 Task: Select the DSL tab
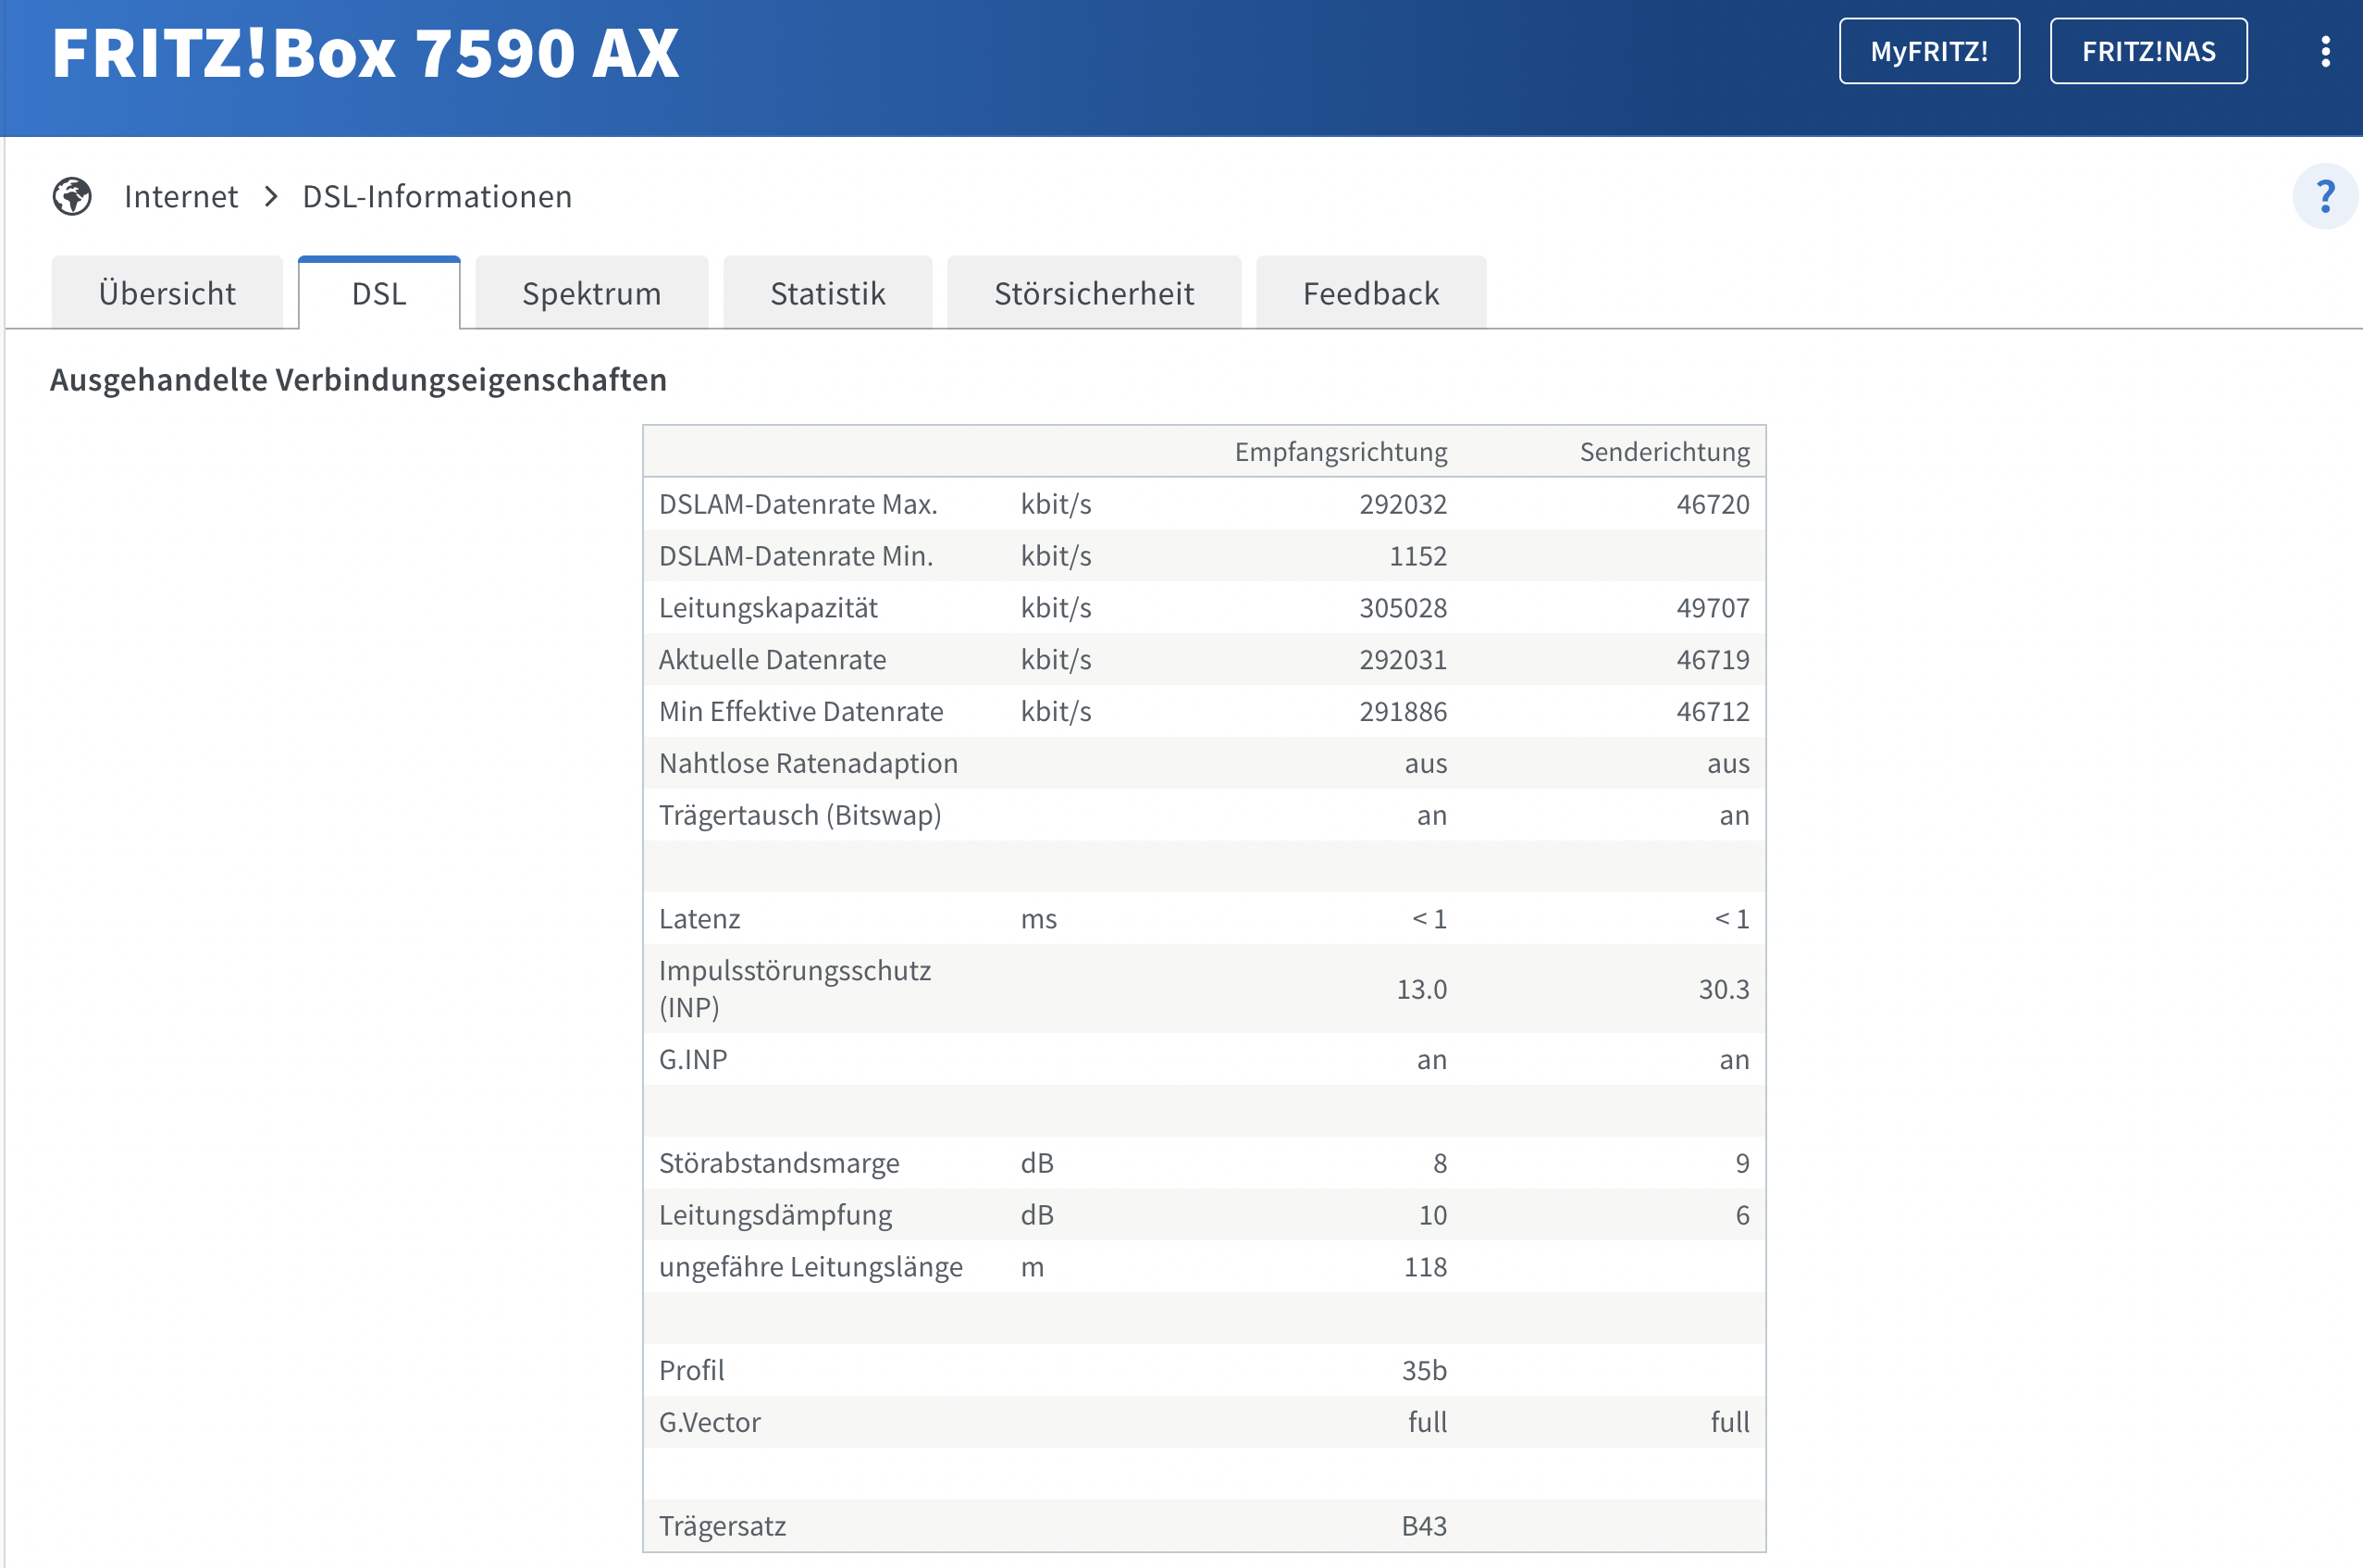378,293
